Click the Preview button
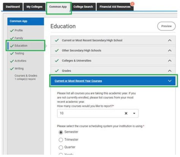Screen dimensions: 180x157 (166, 26)
